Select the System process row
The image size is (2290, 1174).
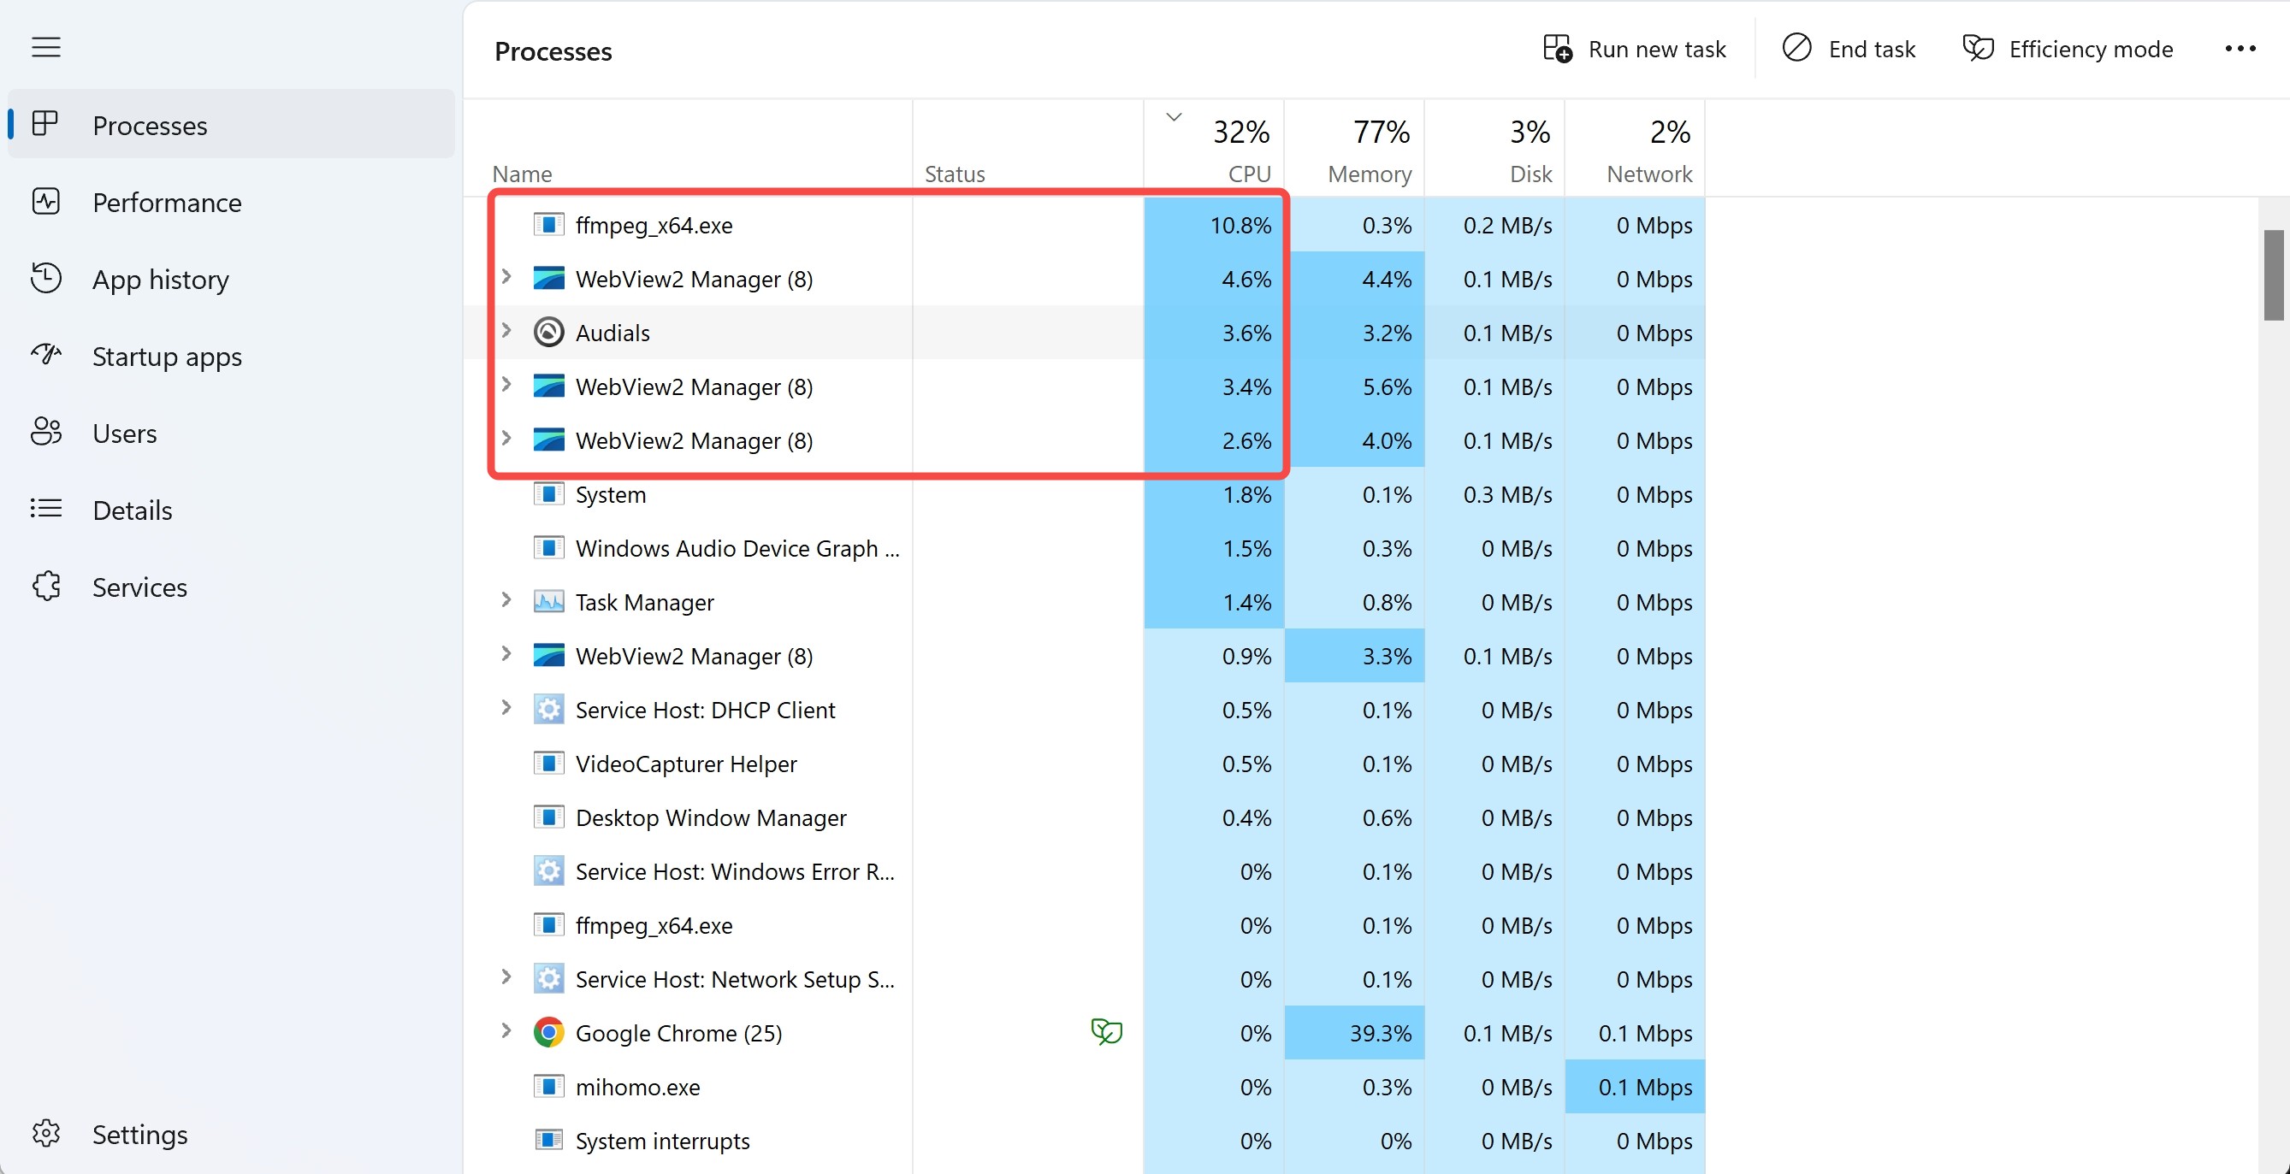1085,494
